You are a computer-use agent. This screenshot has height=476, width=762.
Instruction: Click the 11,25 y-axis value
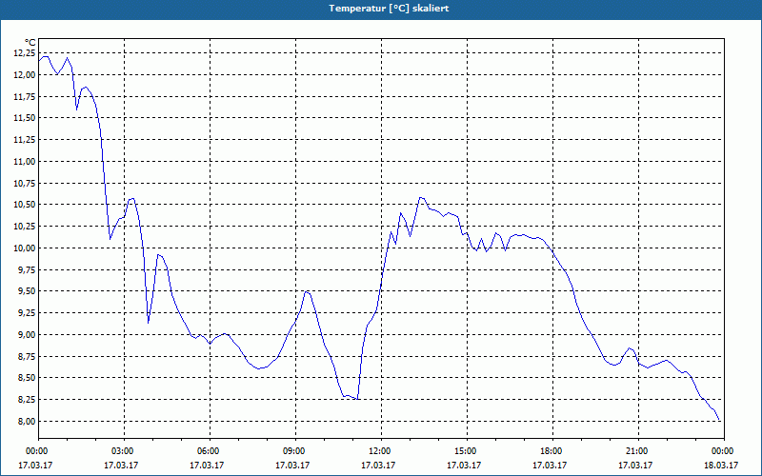[25, 140]
